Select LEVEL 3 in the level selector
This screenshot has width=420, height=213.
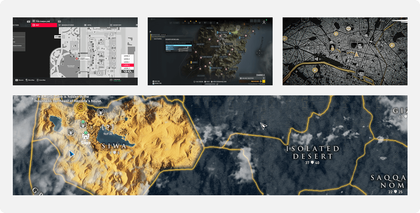click(126, 56)
